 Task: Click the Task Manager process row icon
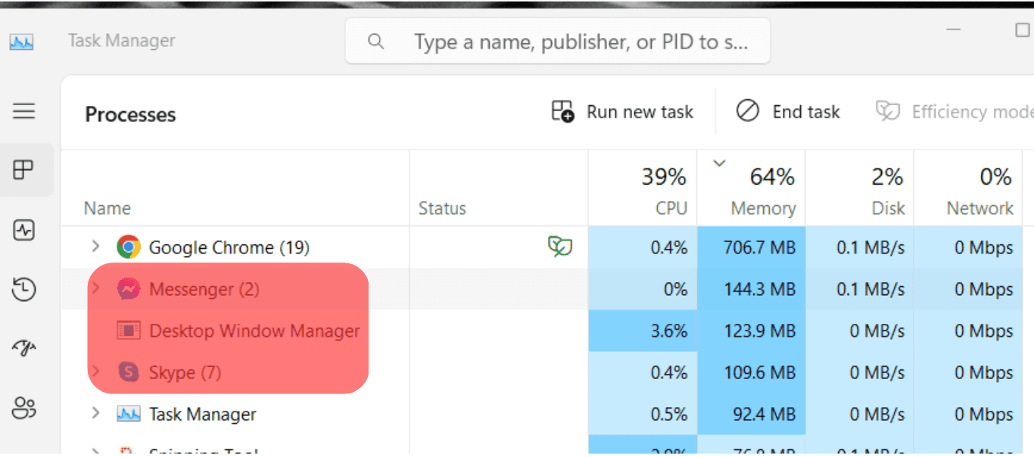click(129, 414)
